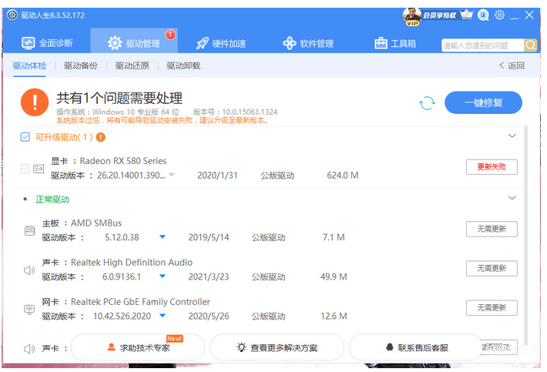Click the orange exclamation warning circle
Image resolution: width=547 pixels, height=372 pixels.
click(35, 102)
